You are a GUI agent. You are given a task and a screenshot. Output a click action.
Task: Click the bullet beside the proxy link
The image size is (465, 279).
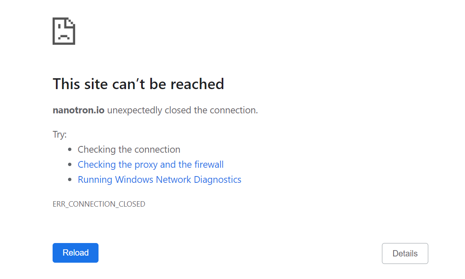(x=70, y=165)
